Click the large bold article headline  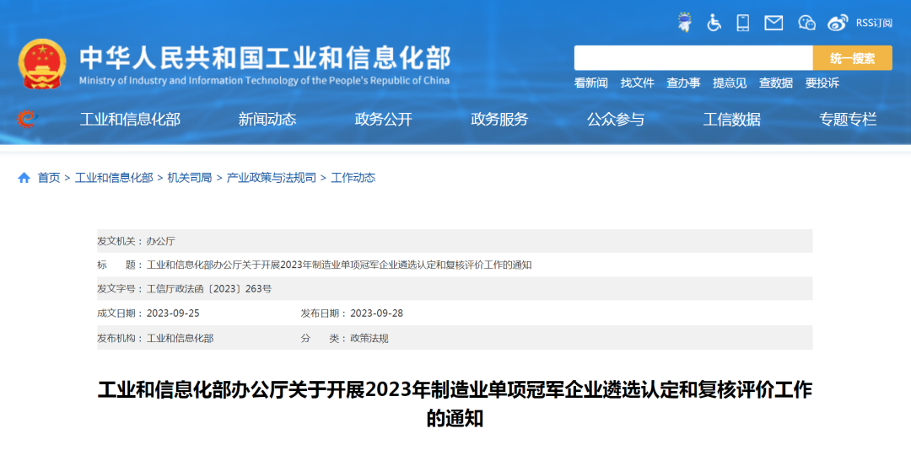tap(455, 404)
